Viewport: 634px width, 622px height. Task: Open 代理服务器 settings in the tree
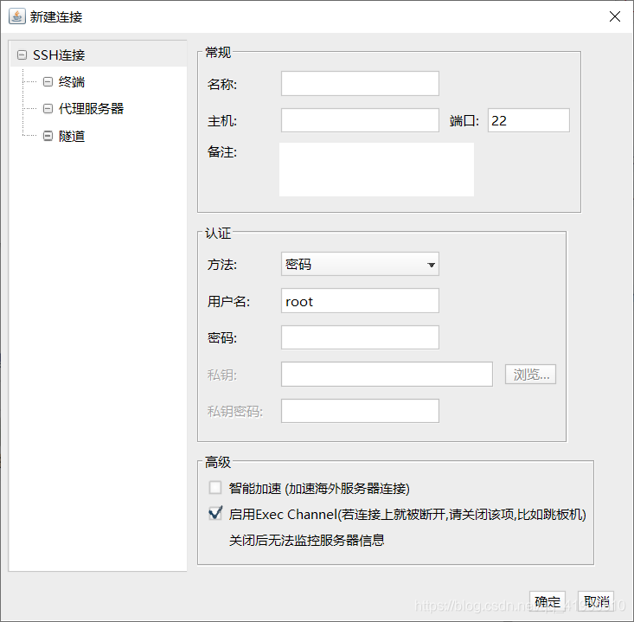tap(91, 108)
